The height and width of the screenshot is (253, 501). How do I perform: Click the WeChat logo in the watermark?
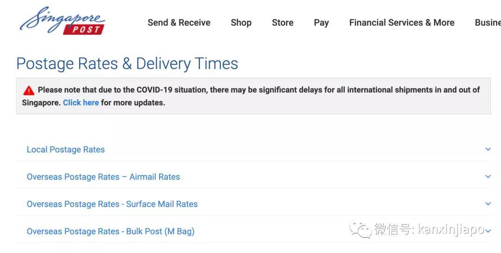point(360,228)
